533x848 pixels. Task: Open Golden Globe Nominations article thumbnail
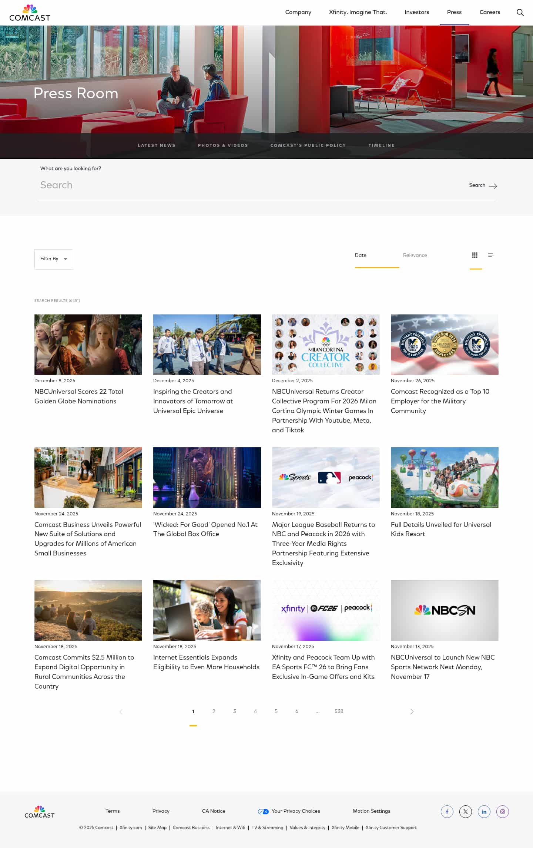88,344
